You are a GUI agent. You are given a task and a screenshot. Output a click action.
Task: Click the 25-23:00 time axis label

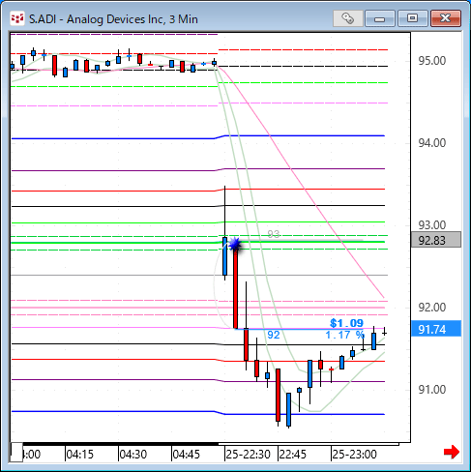[354, 455]
